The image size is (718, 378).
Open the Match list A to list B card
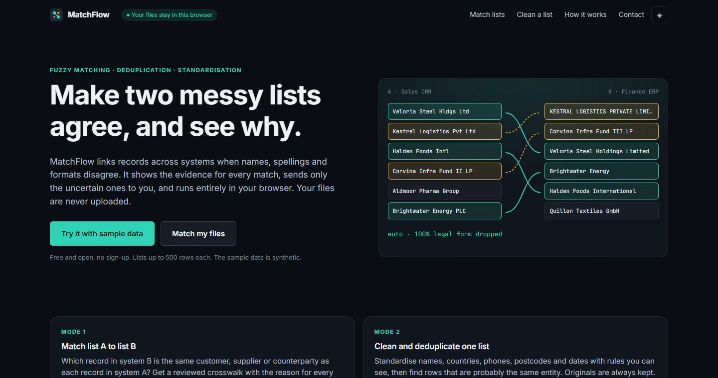point(202,347)
